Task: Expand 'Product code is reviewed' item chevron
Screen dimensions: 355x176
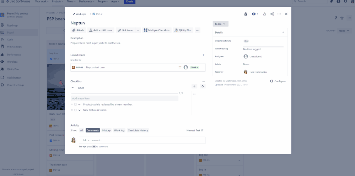Action: (x=80, y=104)
